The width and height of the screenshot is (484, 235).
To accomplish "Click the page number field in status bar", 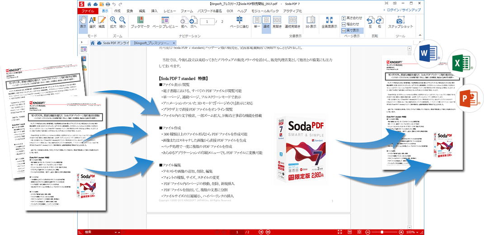I will 237,232.
